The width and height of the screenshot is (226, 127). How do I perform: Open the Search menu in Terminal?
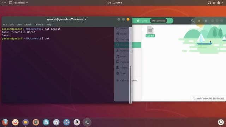click(28, 25)
